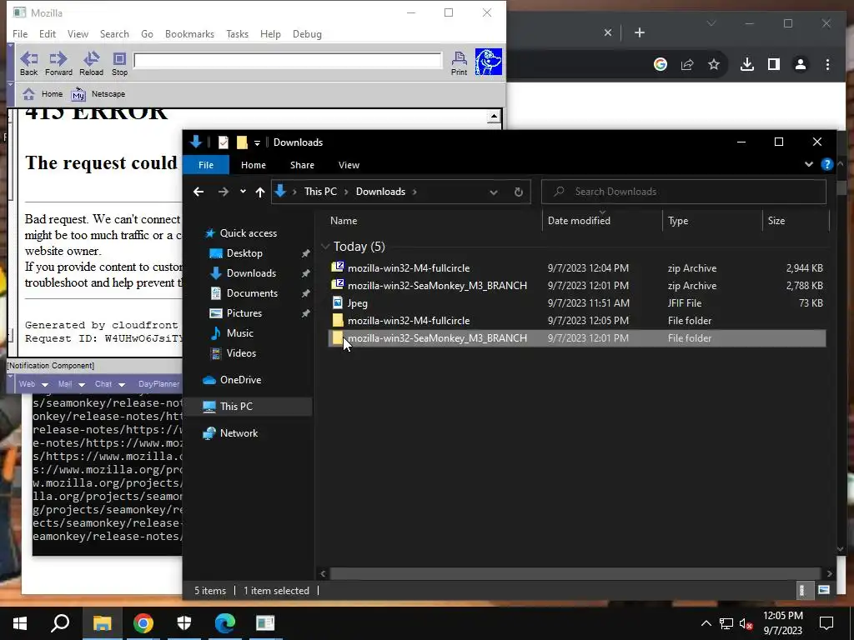Open new tab in Chrome
This screenshot has width=854, height=640.
[x=640, y=33]
